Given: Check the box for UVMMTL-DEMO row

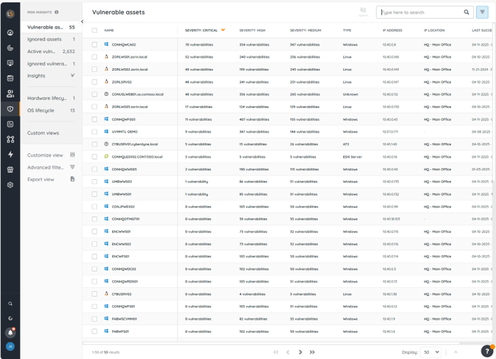Looking at the screenshot, I should pos(94,132).
